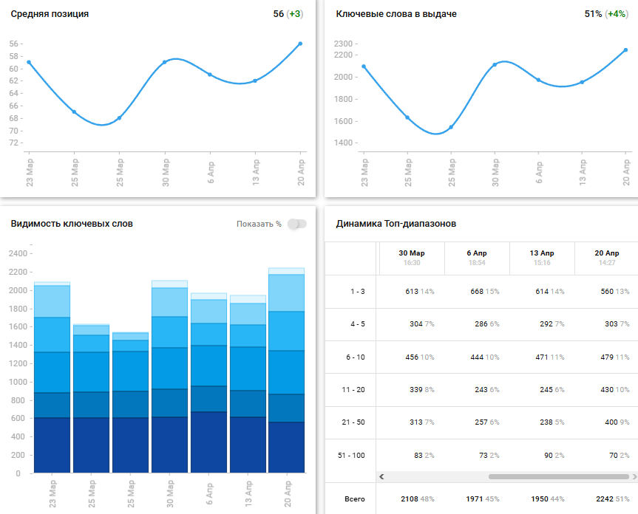Click the 30 Мар column header
This screenshot has height=514, width=638.
point(412,258)
